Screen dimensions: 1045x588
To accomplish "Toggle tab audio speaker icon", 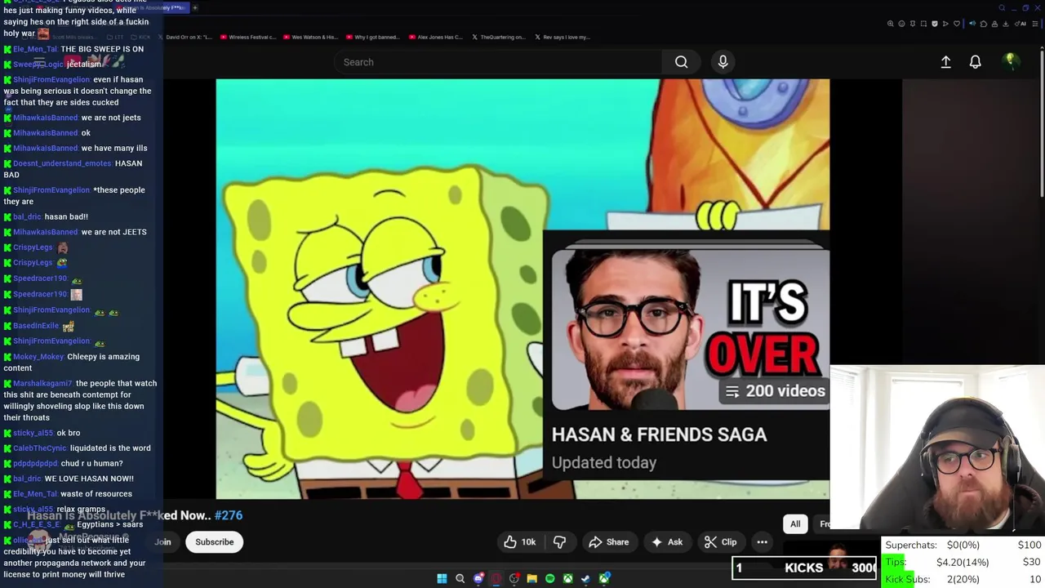I will [x=972, y=24].
